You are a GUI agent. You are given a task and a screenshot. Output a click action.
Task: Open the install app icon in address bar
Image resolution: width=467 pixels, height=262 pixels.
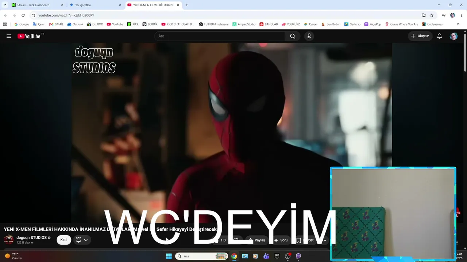[x=424, y=15]
